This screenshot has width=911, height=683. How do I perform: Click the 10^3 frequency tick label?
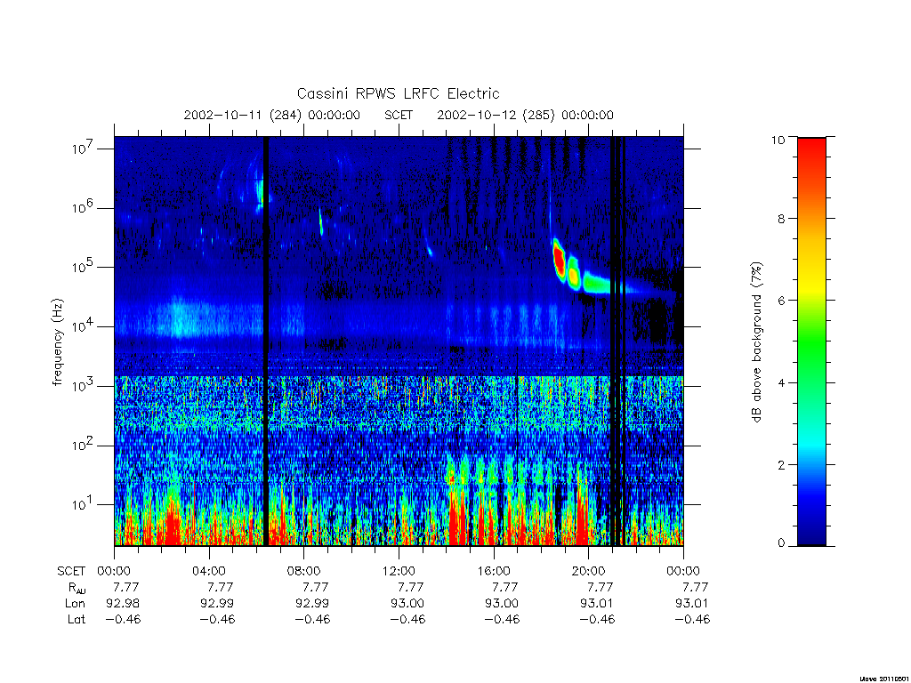[84, 385]
